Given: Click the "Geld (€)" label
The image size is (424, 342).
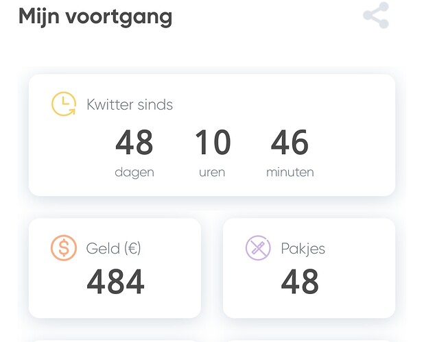Looking at the screenshot, I should click(113, 248).
